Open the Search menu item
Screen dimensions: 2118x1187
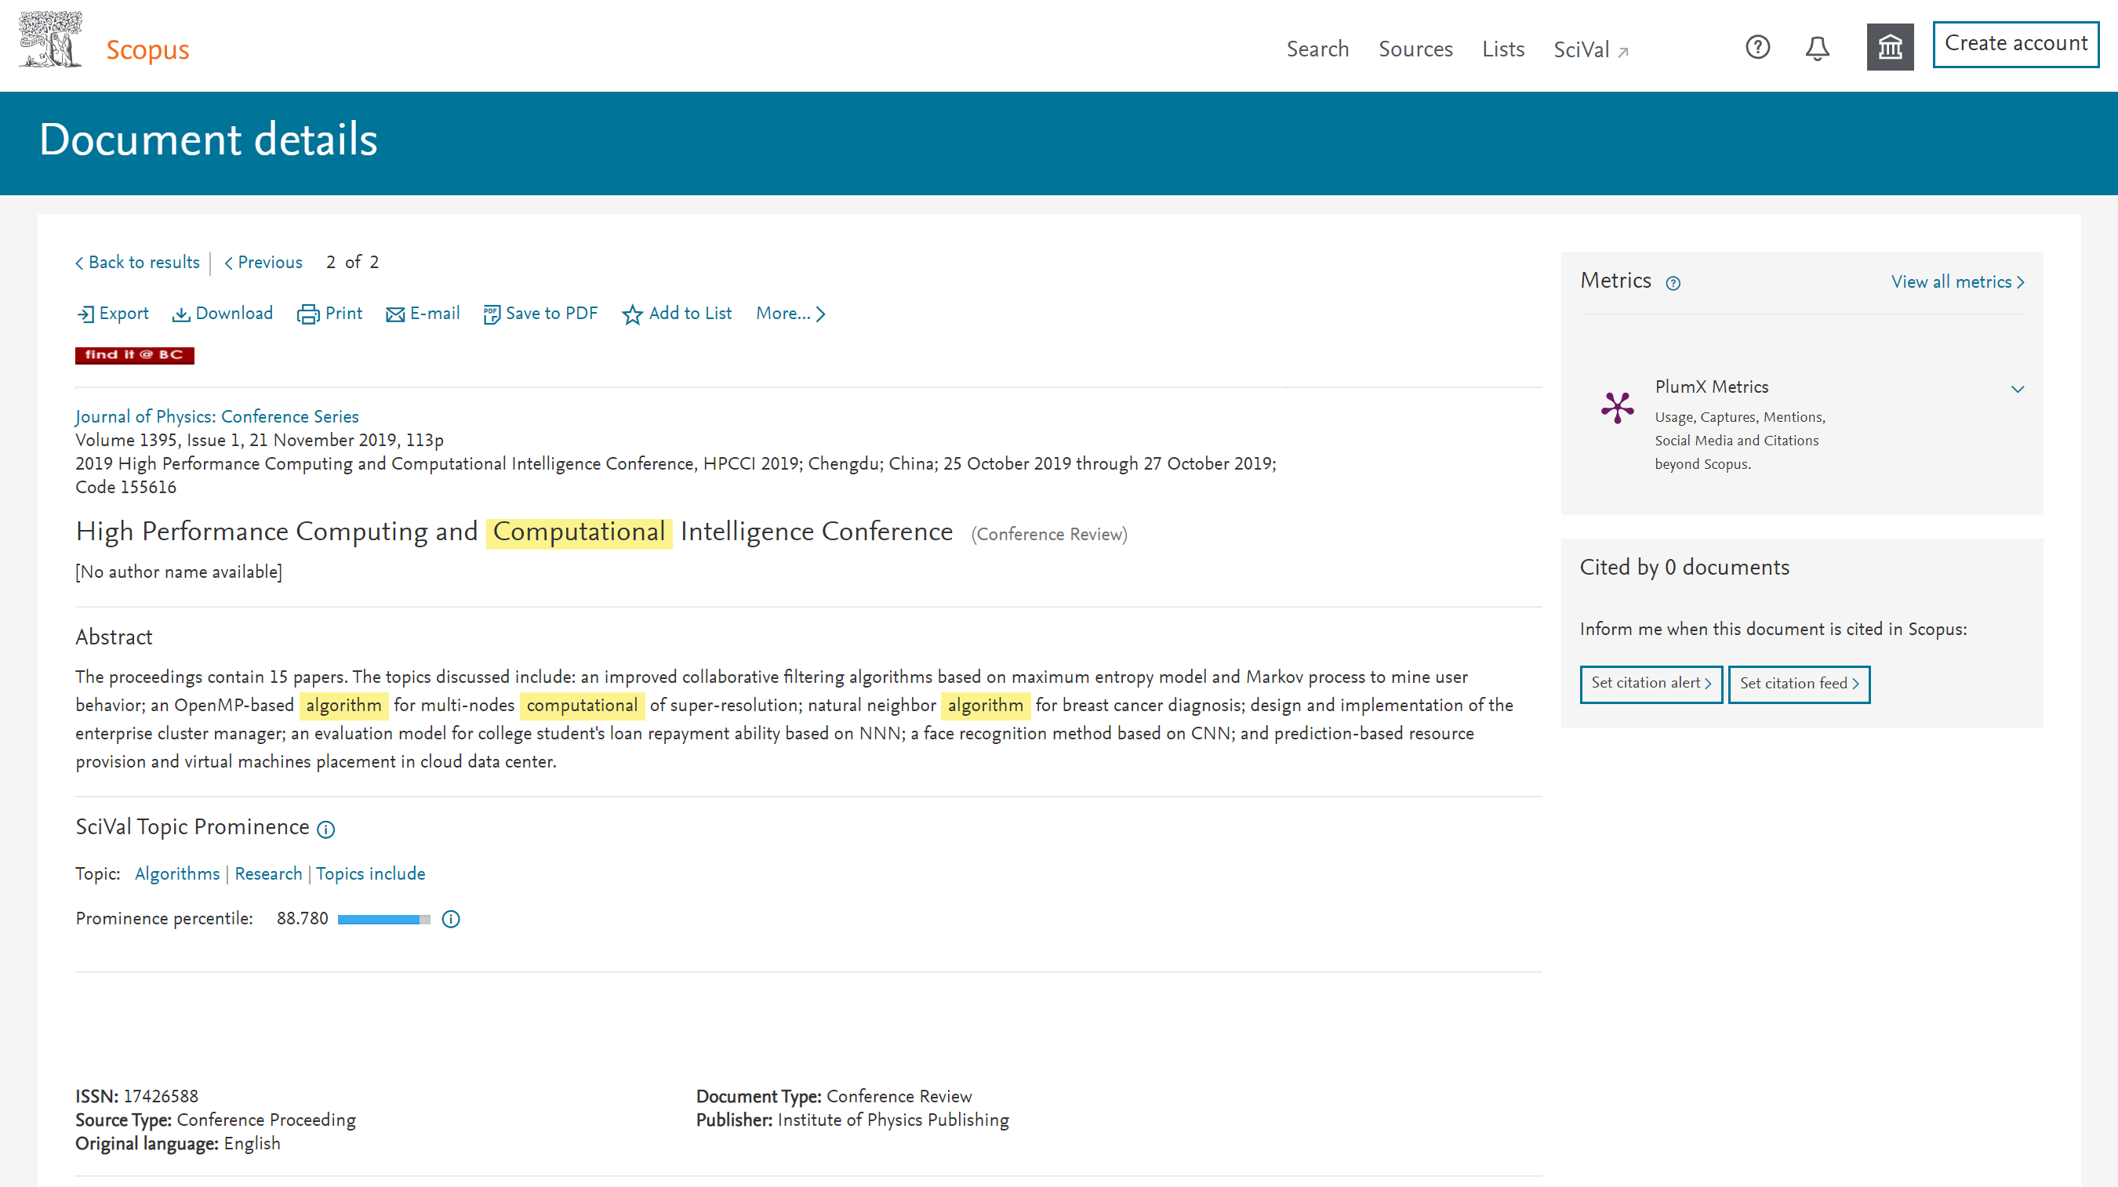point(1317,49)
